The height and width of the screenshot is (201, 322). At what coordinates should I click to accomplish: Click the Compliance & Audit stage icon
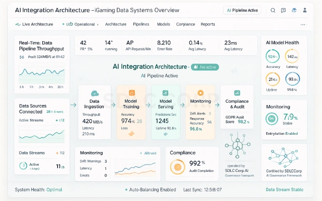pyautogui.click(x=237, y=93)
